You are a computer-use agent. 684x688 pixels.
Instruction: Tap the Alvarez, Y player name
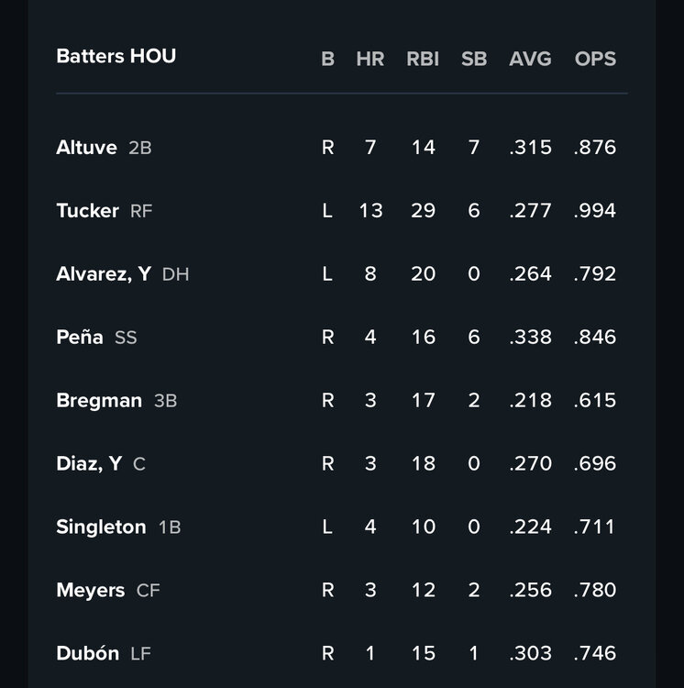pos(103,274)
